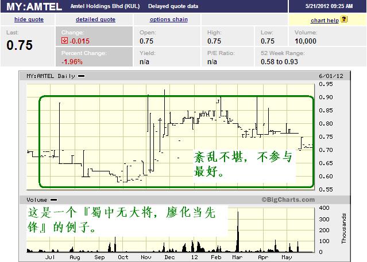
Task: Select the 'Amtel Holdings Bhd (KUL)' company name
Action: (105, 6)
